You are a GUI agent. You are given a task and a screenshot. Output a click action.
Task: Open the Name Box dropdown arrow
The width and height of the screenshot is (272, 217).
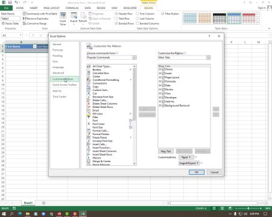21,36
